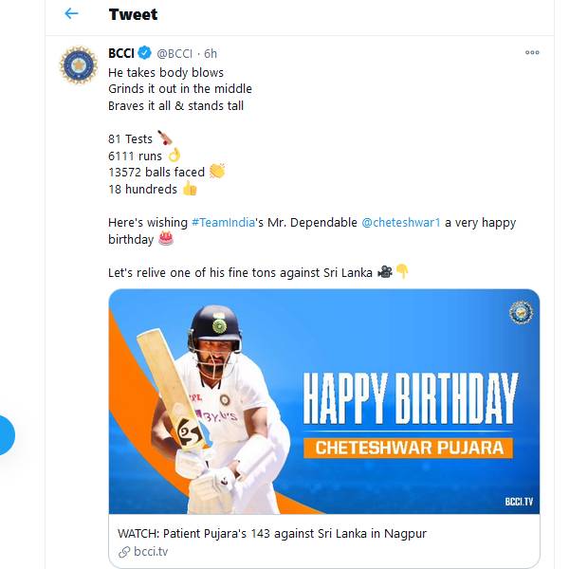Viewport: 569px width, 569px height.
Task: Open the 6h timestamp link
Action: pos(211,53)
